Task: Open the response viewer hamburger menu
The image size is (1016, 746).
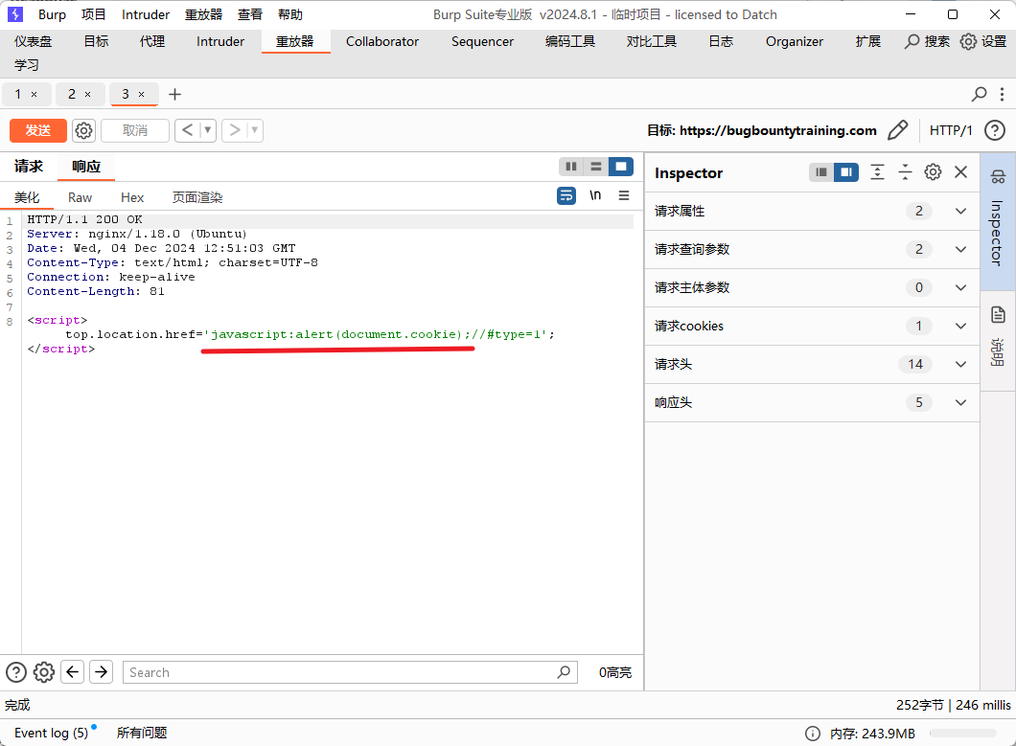Action: point(623,195)
